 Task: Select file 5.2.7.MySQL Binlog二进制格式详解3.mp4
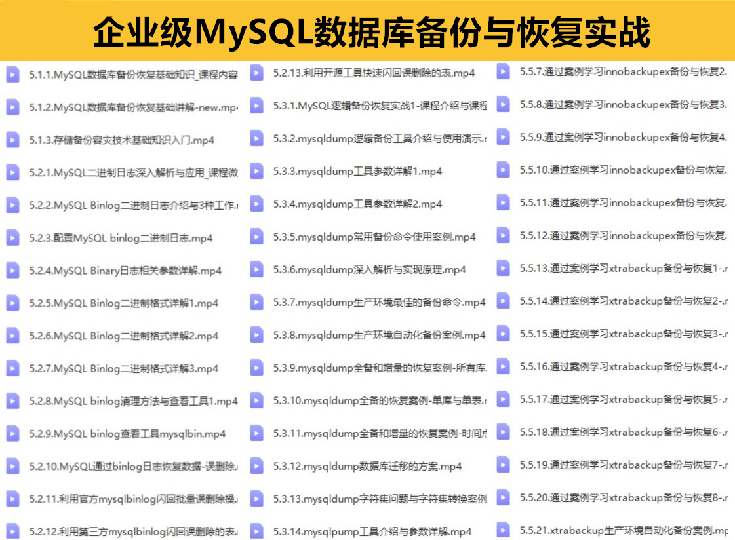coord(123,368)
